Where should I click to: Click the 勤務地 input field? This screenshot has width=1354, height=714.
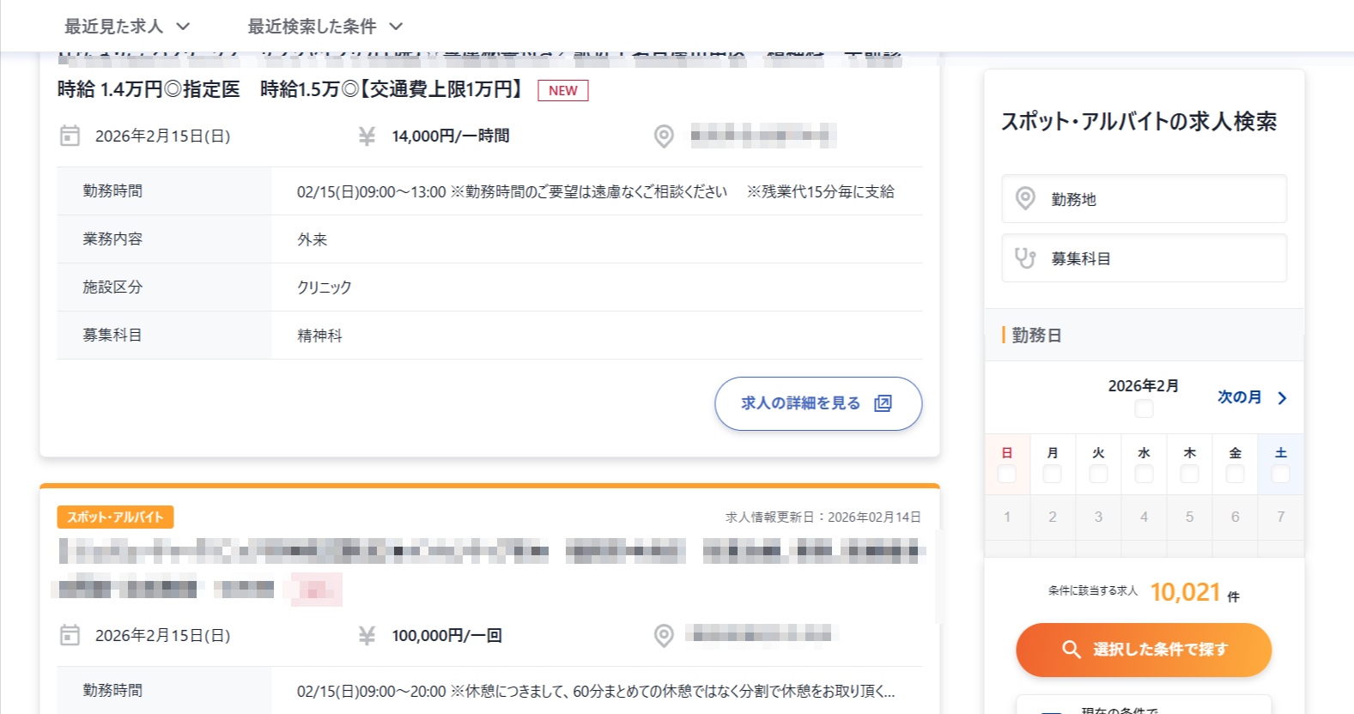[x=1144, y=198]
